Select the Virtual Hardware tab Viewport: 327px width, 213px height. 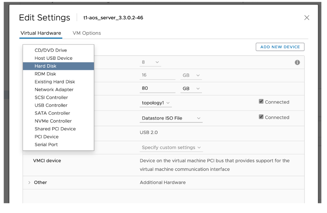(41, 33)
